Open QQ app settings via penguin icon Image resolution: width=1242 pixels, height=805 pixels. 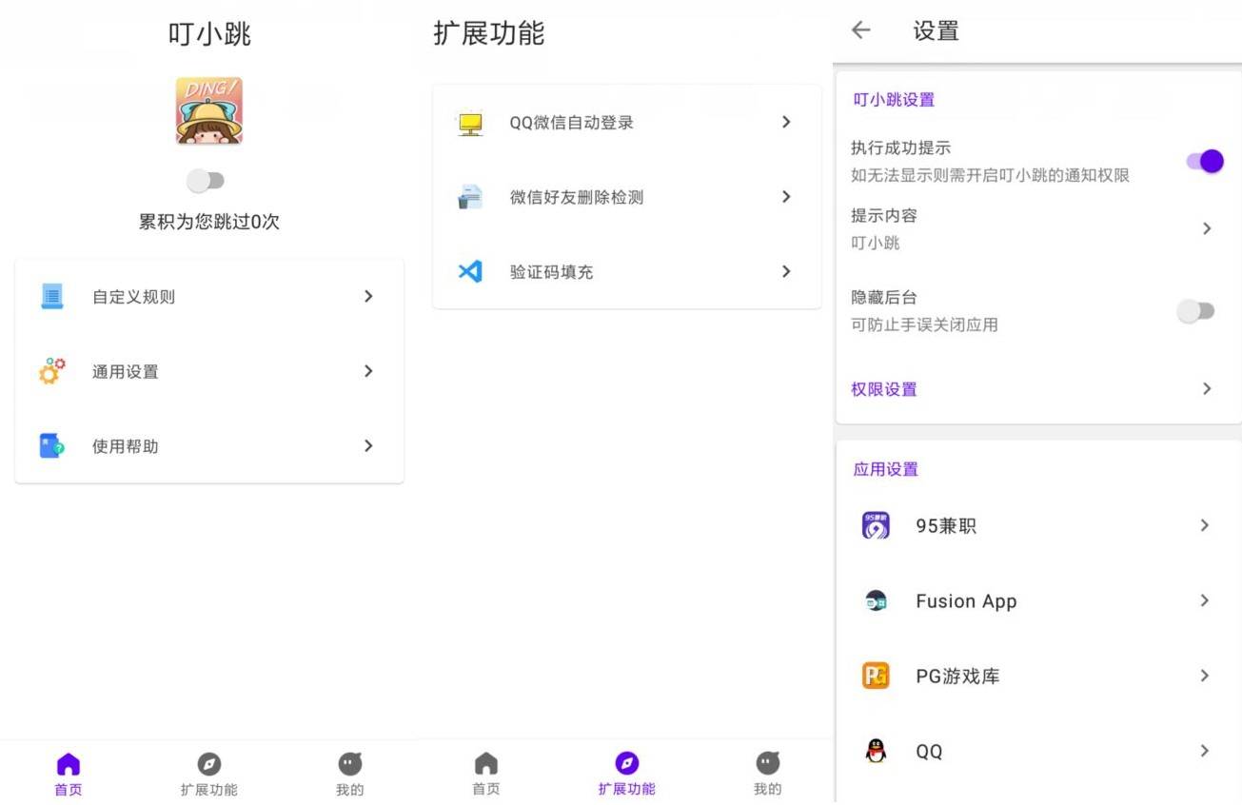coord(875,751)
